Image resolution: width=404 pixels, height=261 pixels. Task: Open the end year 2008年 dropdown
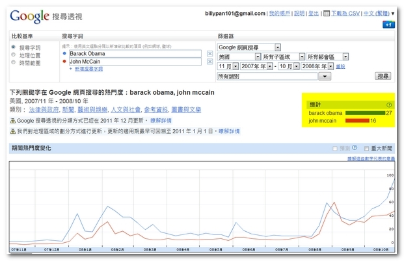click(x=317, y=66)
